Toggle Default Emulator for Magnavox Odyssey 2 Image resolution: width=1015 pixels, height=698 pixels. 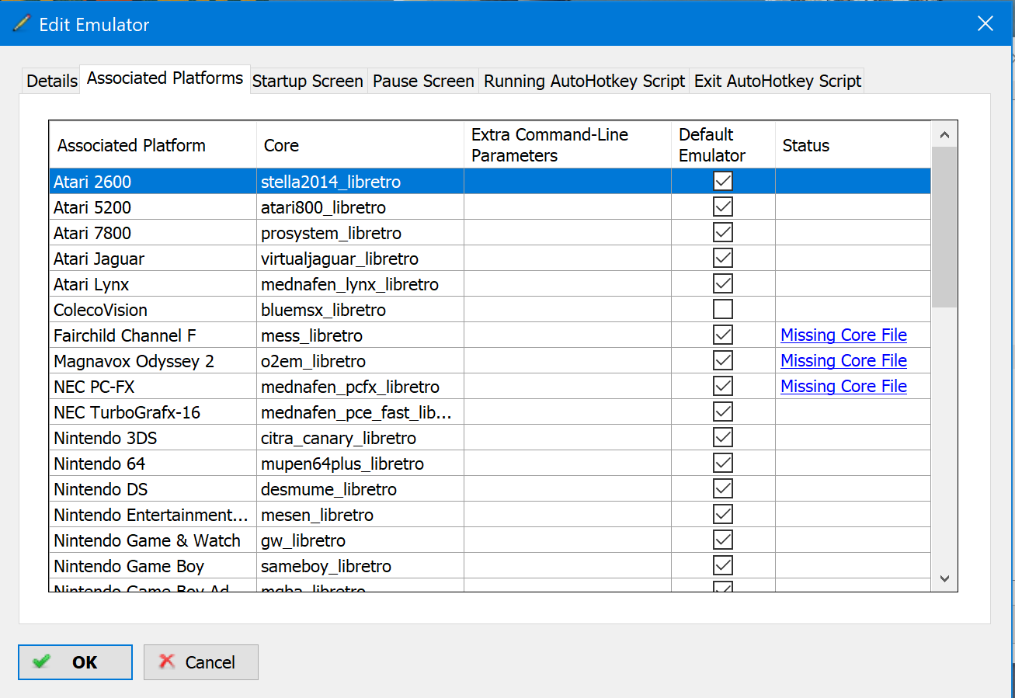click(723, 361)
